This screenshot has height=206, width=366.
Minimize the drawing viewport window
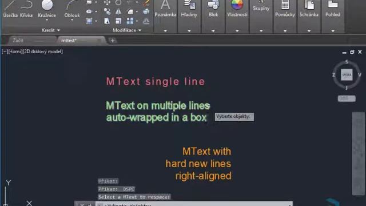[344, 53]
